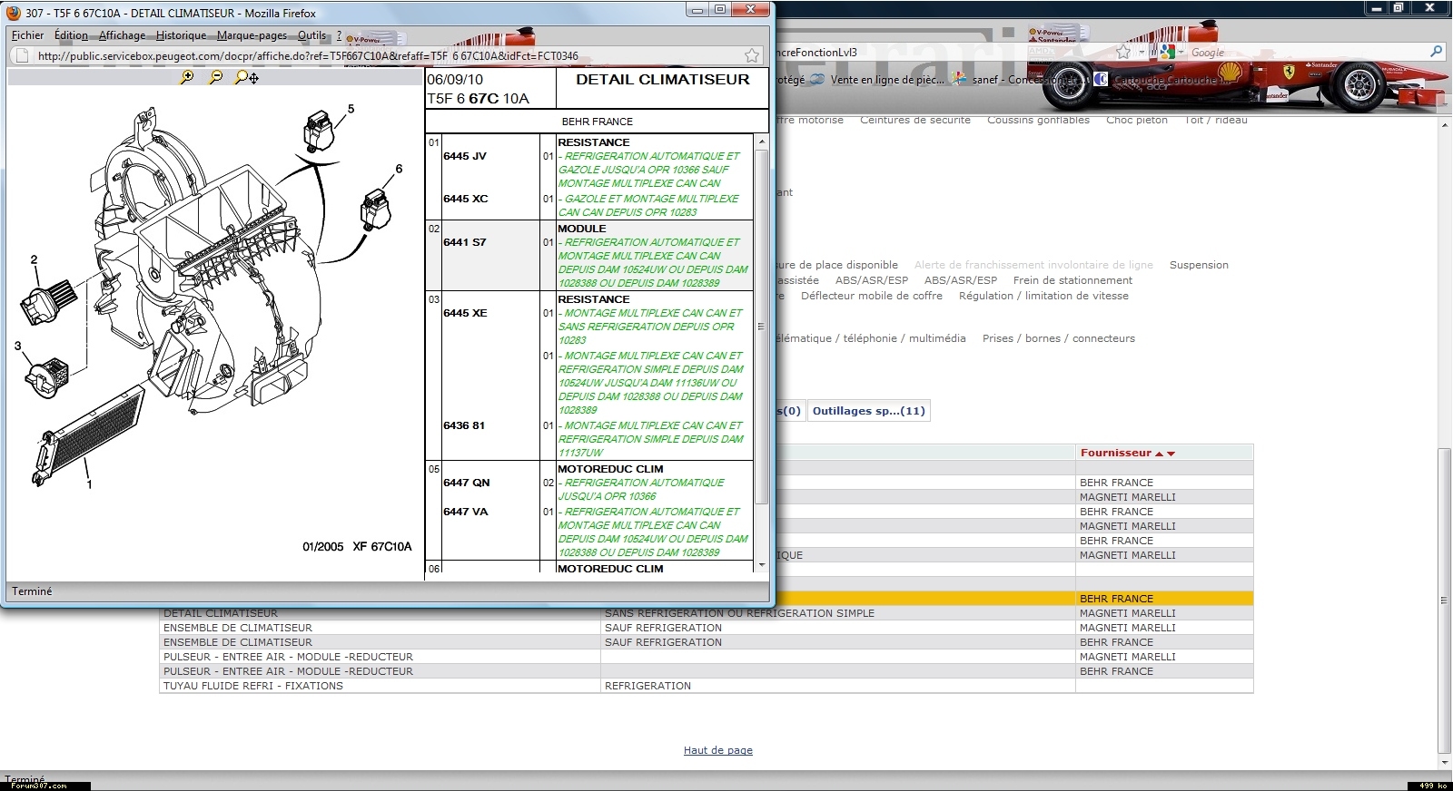Screen dimensions: 1453x791
Task: Minimize the DETAIL CLIMATISEUR popup window
Action: [697, 9]
